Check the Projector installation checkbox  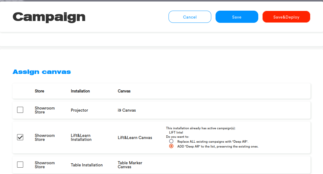(x=20, y=110)
